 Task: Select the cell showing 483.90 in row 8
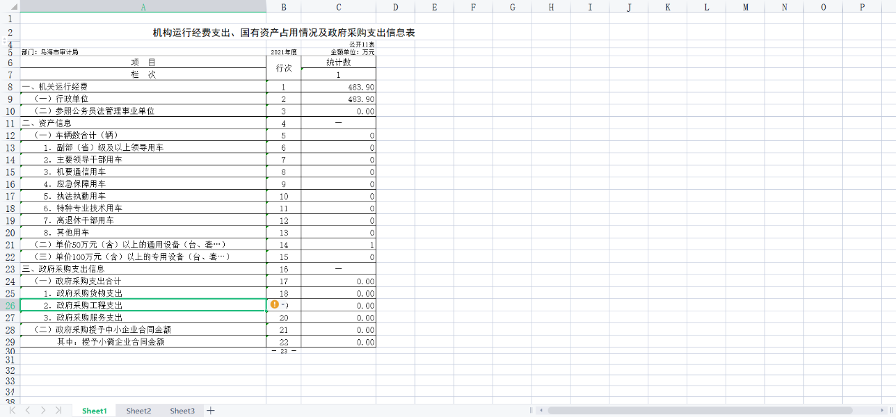tap(338, 87)
